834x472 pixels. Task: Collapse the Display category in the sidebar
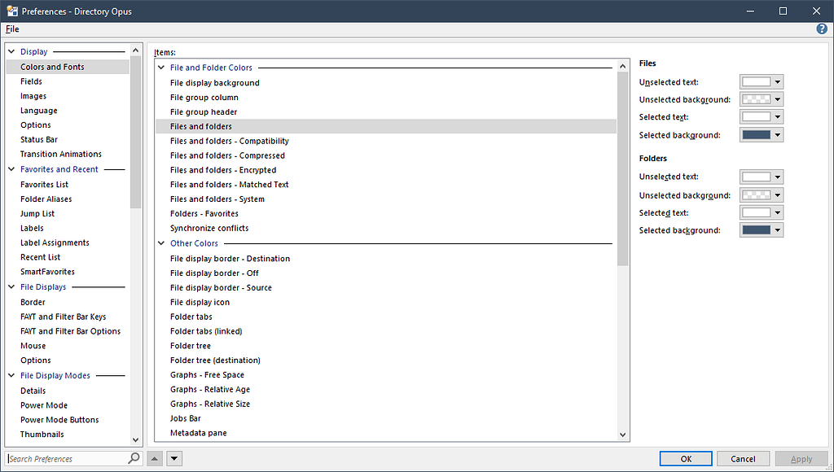point(11,50)
